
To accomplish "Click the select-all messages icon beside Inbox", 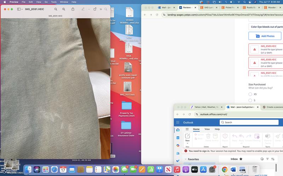I will point(262,159).
